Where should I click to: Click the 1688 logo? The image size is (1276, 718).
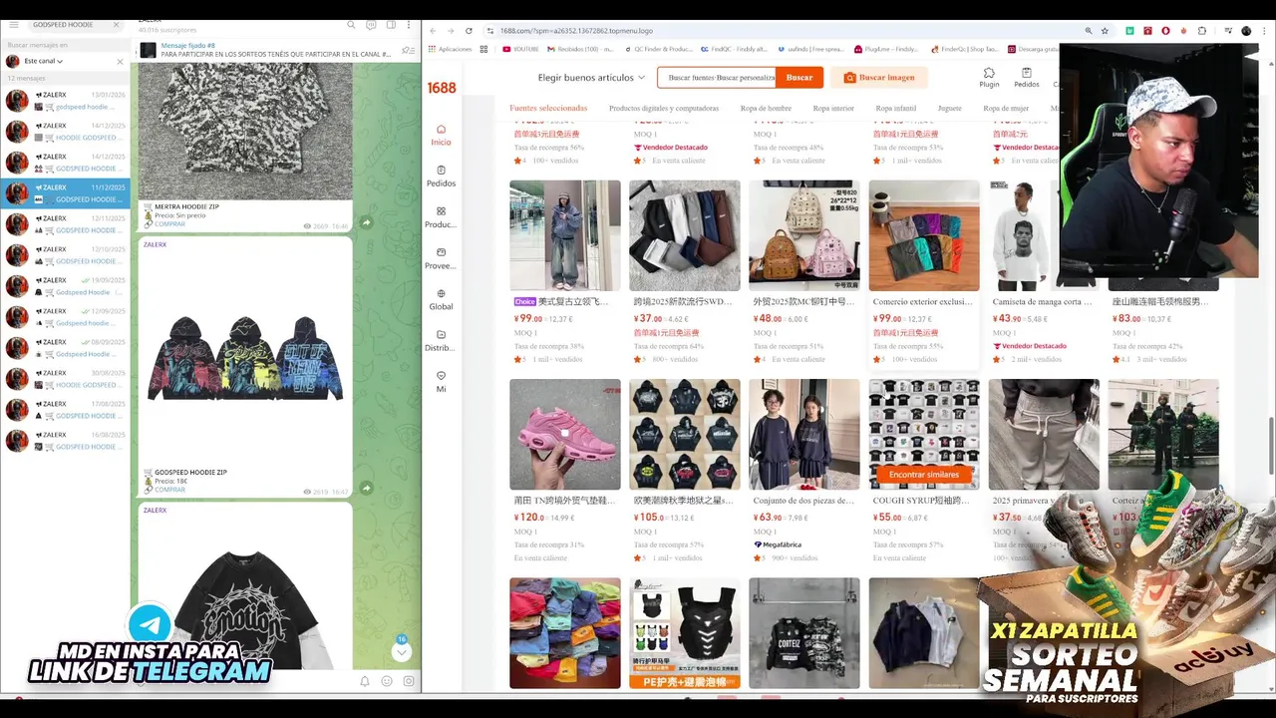click(442, 88)
